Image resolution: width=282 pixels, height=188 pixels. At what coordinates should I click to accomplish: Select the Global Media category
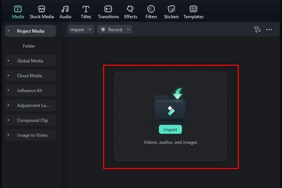coord(30,61)
